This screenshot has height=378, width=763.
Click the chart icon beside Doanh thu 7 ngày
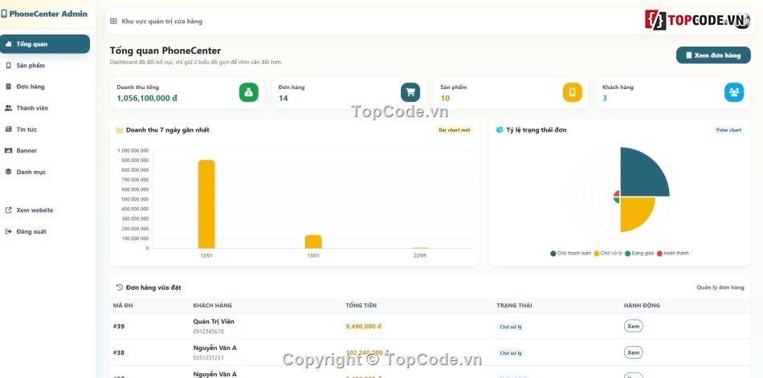pos(119,130)
